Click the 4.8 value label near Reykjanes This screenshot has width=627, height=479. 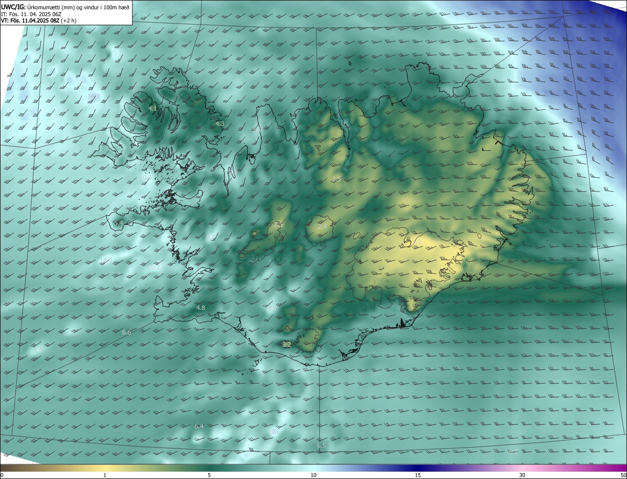click(x=200, y=308)
